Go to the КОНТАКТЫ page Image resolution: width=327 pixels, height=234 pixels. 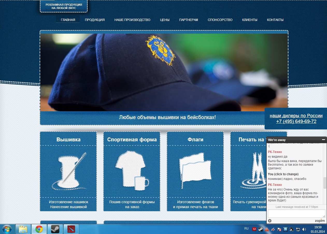point(275,20)
